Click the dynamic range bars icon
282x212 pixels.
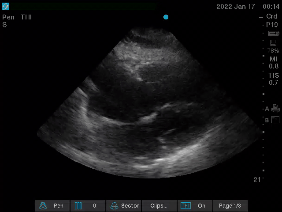coord(78,206)
